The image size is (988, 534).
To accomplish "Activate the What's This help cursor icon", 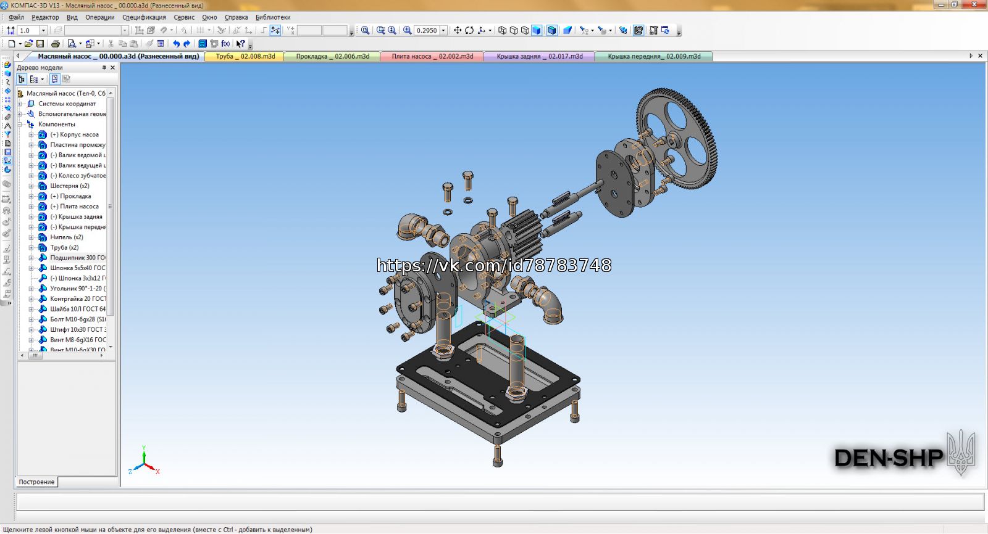I will click(x=240, y=44).
